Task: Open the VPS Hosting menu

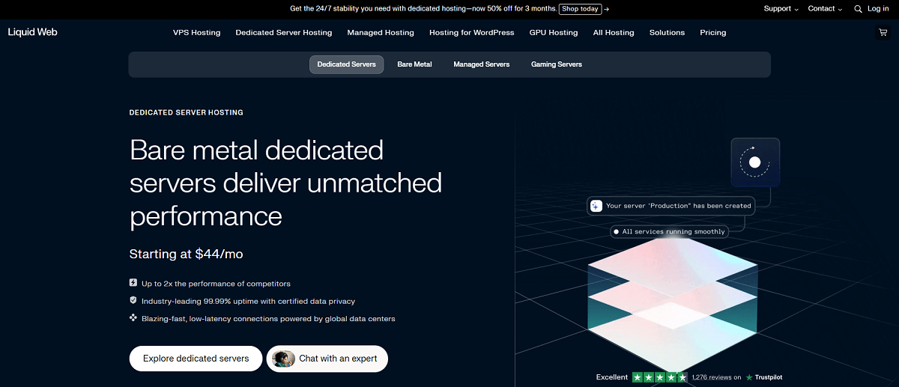Action: click(197, 33)
